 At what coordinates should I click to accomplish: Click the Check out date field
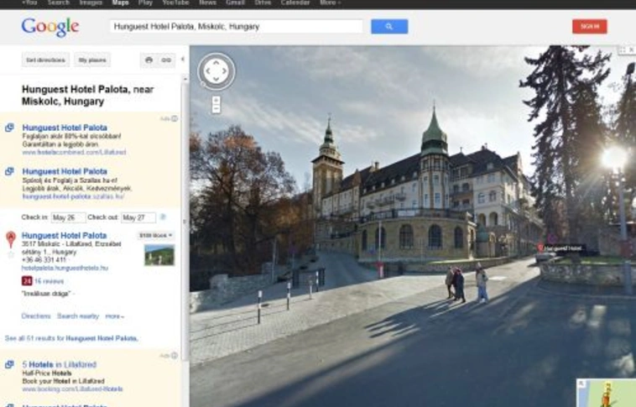pos(138,218)
